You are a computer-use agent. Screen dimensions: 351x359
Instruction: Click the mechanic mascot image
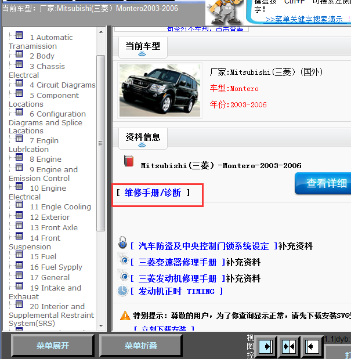tap(225, 13)
